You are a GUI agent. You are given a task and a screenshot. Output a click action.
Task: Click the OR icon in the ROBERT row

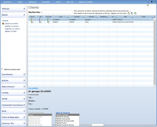pyautogui.click(x=40, y=22)
